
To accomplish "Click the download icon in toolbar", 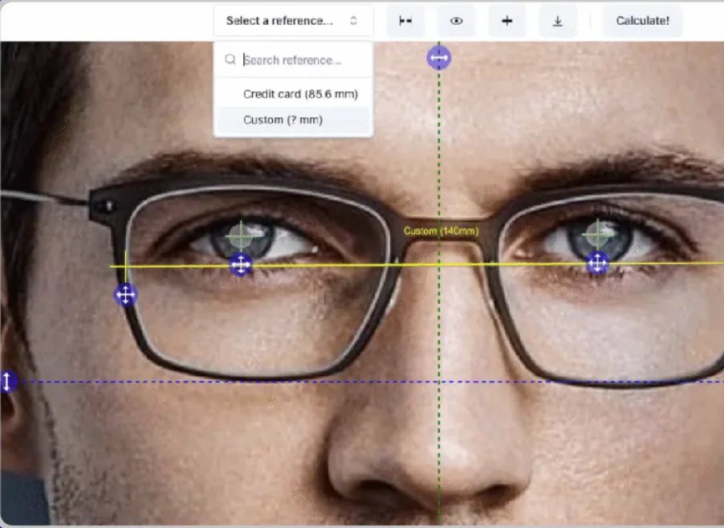I will pos(558,21).
